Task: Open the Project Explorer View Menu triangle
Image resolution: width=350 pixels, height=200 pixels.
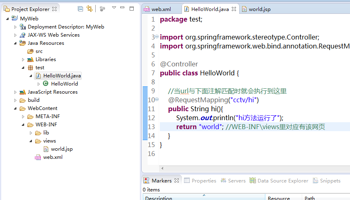Action: [114, 8]
